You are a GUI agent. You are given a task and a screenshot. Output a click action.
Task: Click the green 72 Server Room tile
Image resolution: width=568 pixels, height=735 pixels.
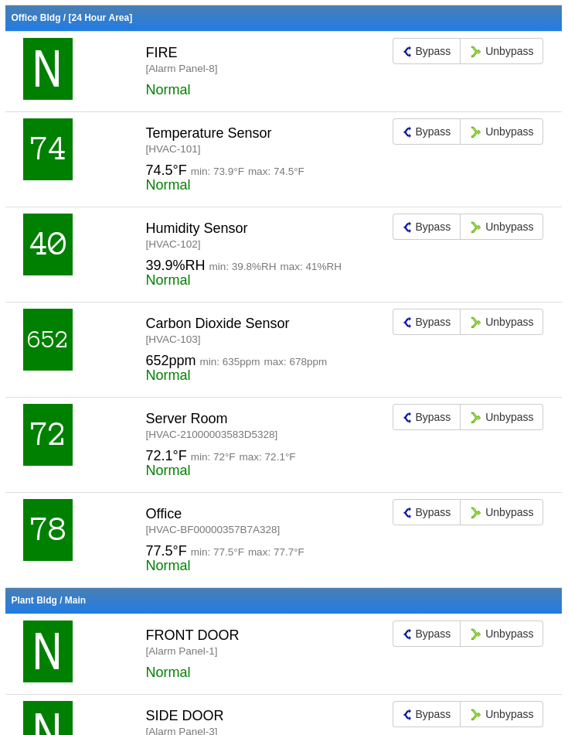click(48, 435)
